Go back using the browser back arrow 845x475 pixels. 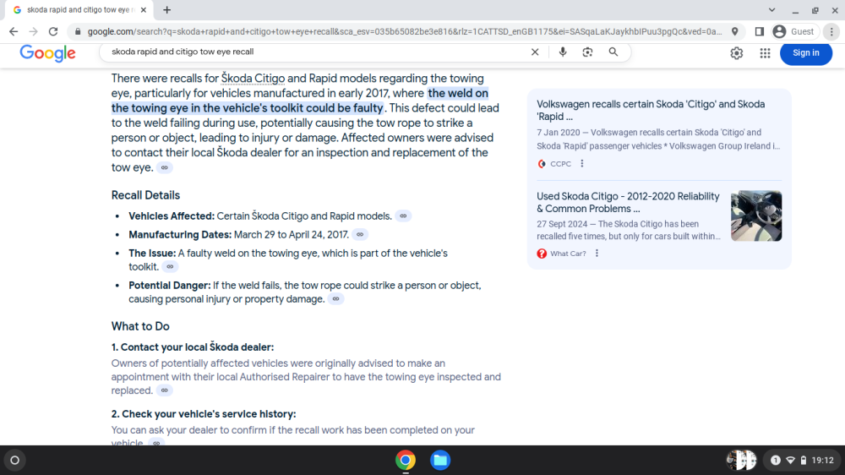click(14, 32)
